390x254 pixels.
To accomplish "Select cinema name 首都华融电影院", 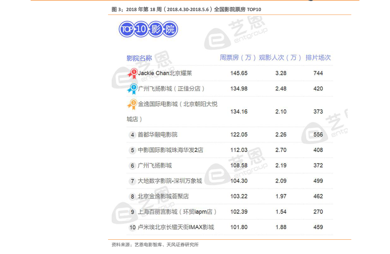I will [158, 135].
